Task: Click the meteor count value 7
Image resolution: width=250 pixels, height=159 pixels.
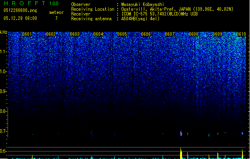Action: point(56,18)
